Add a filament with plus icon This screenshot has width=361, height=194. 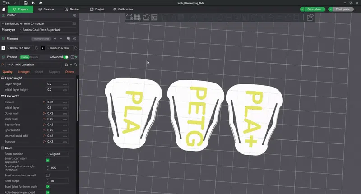55,39
